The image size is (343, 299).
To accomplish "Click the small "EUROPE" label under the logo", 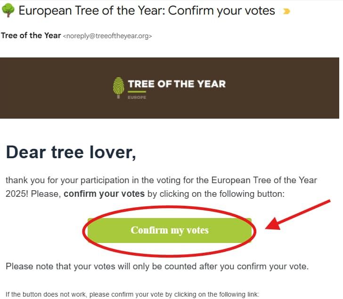I will click(x=137, y=97).
